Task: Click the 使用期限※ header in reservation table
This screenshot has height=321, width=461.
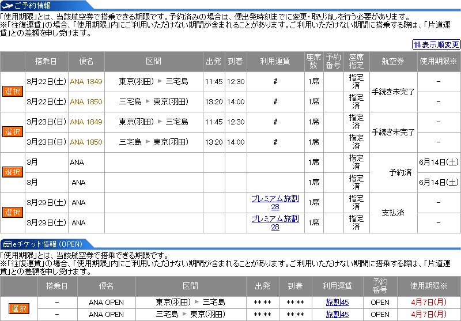Action: tap(439, 62)
